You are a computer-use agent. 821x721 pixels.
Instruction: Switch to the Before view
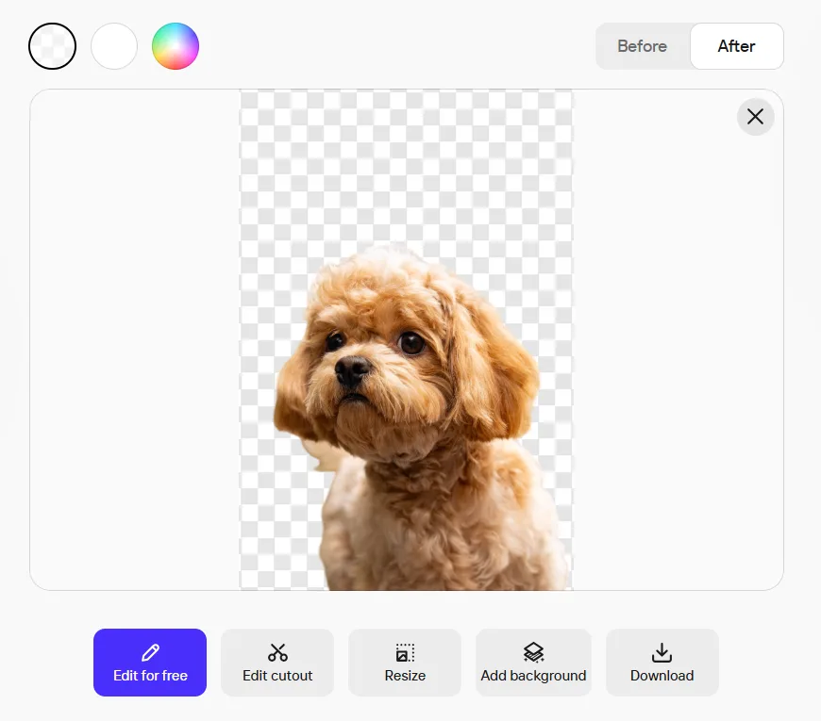click(x=643, y=46)
